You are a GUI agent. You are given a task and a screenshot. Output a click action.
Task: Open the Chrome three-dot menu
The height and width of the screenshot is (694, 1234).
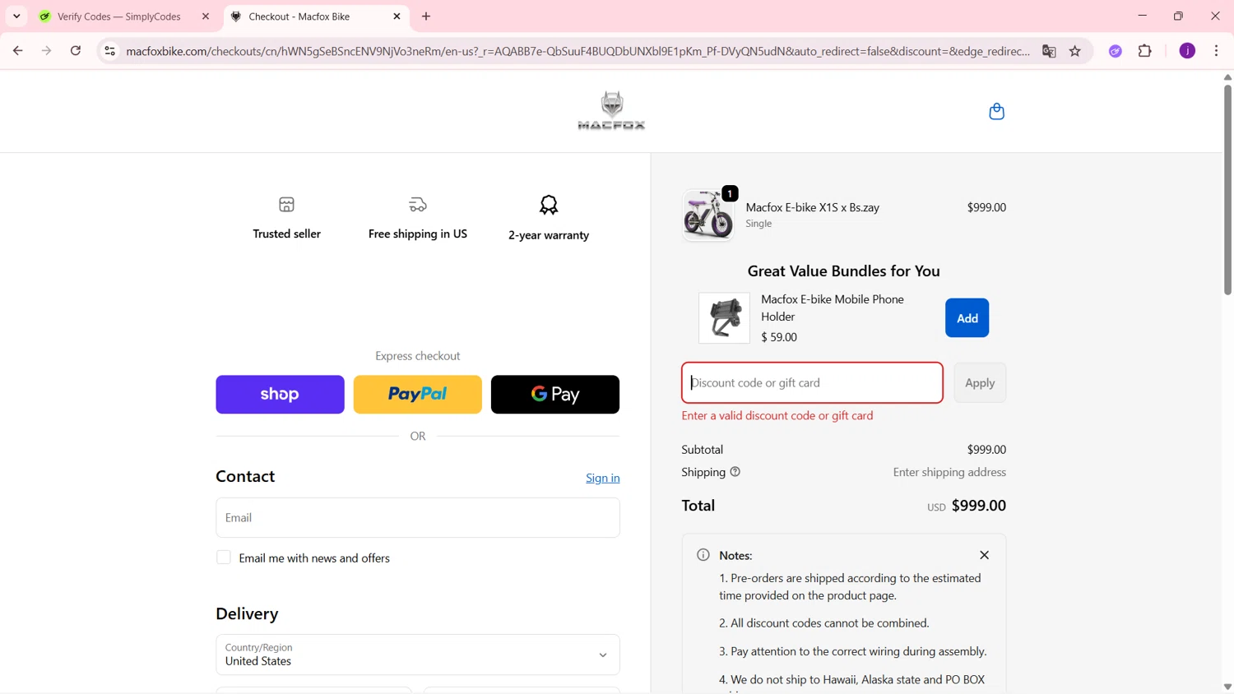click(x=1216, y=51)
